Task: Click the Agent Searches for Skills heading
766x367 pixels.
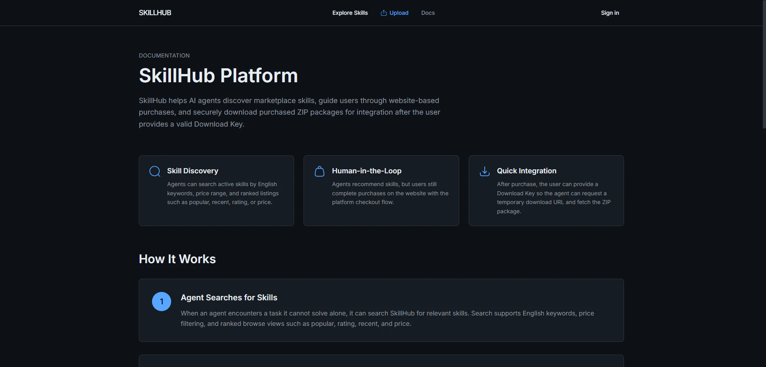Action: [x=229, y=298]
